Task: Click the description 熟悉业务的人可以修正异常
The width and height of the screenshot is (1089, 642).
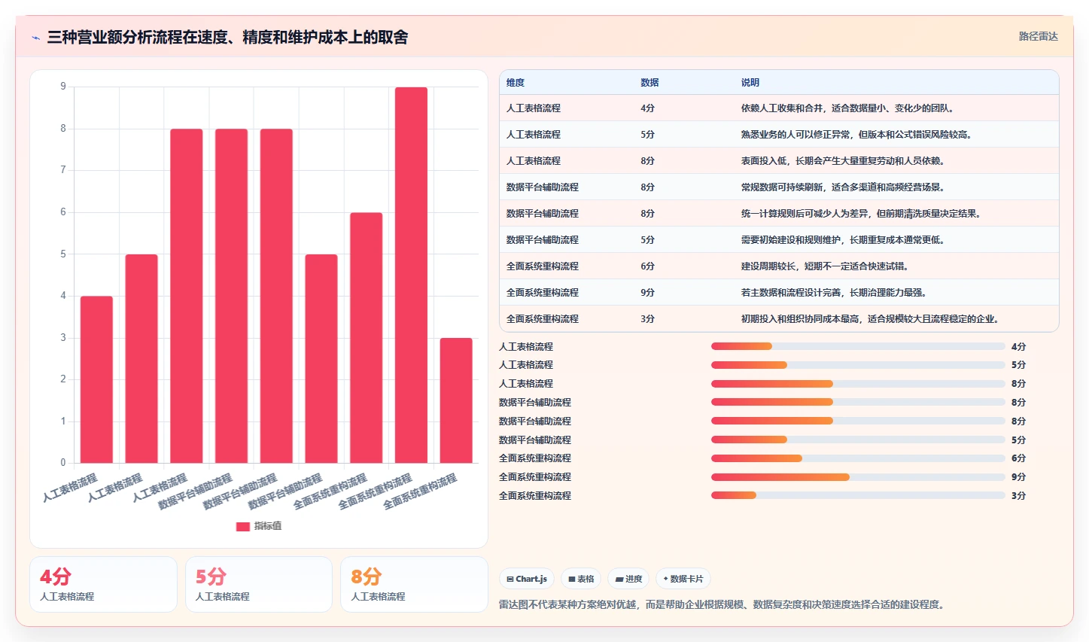Action: click(x=856, y=135)
